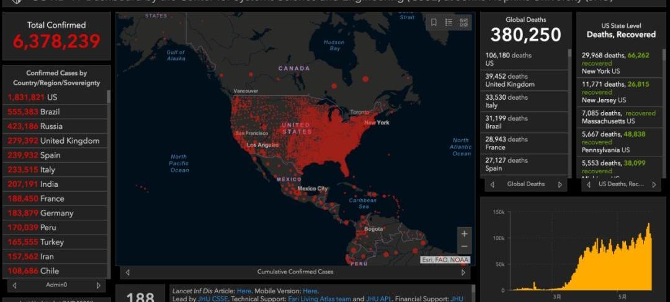
Task: Select Turkey row with 165,555 cases
Action: click(55, 242)
